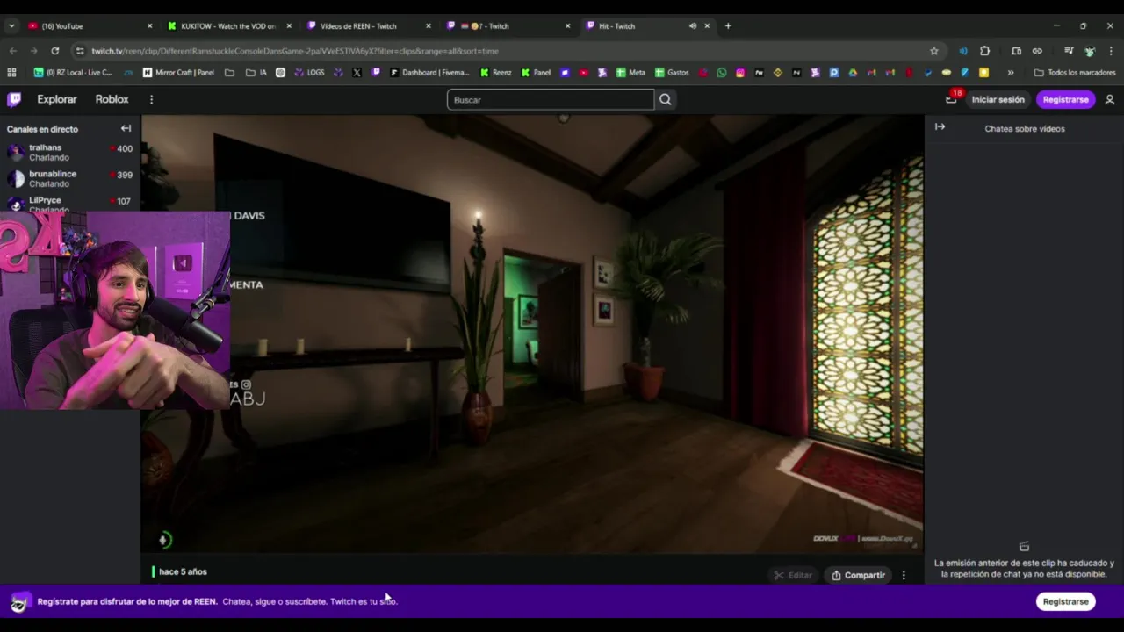The width and height of the screenshot is (1124, 632).
Task: Bookmark this page with star icon
Action: (933, 51)
